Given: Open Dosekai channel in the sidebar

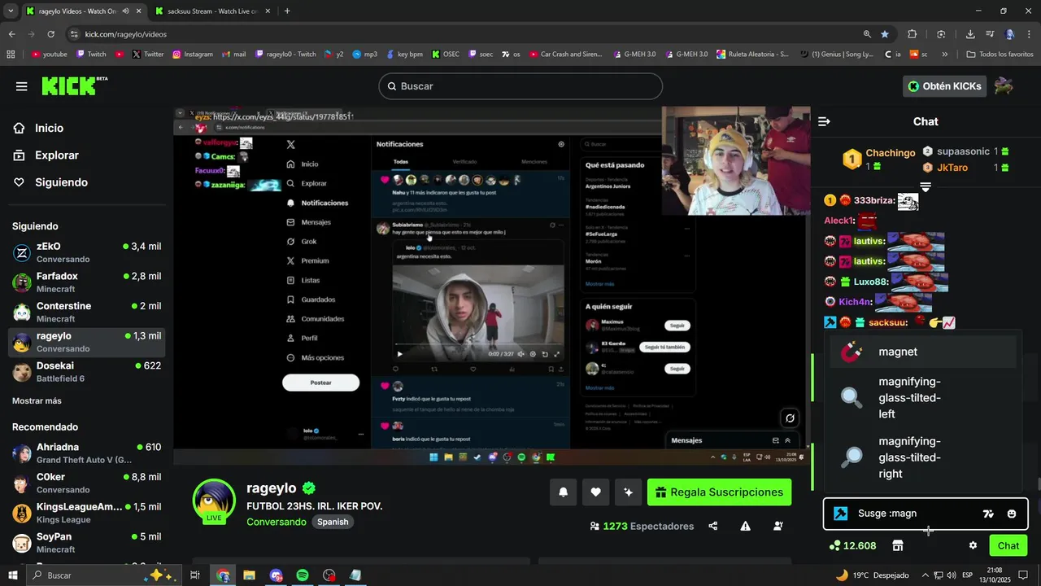Looking at the screenshot, I should [87, 372].
